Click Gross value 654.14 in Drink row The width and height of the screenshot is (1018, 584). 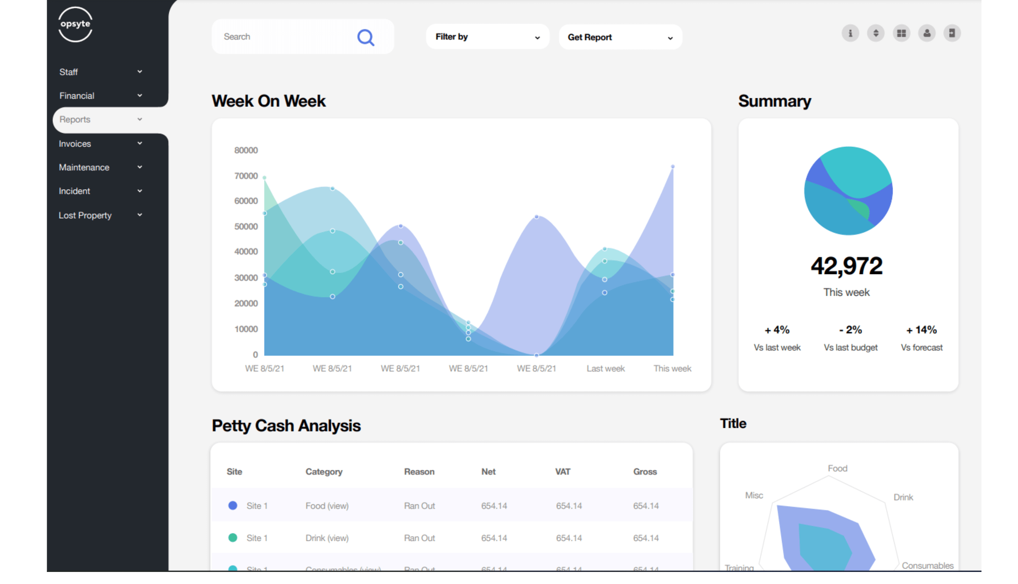[646, 538]
